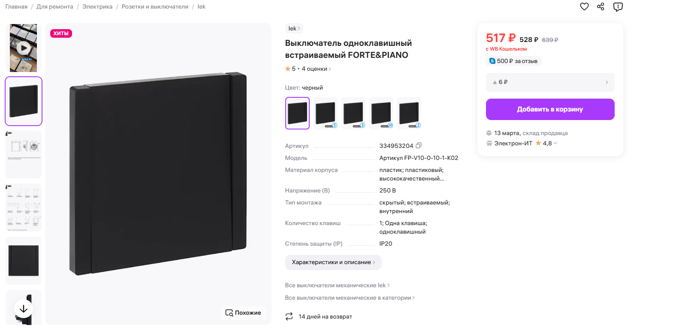Open Розетки и выключатели breadcrumb
This screenshot has width=679, height=331.
coord(155,7)
